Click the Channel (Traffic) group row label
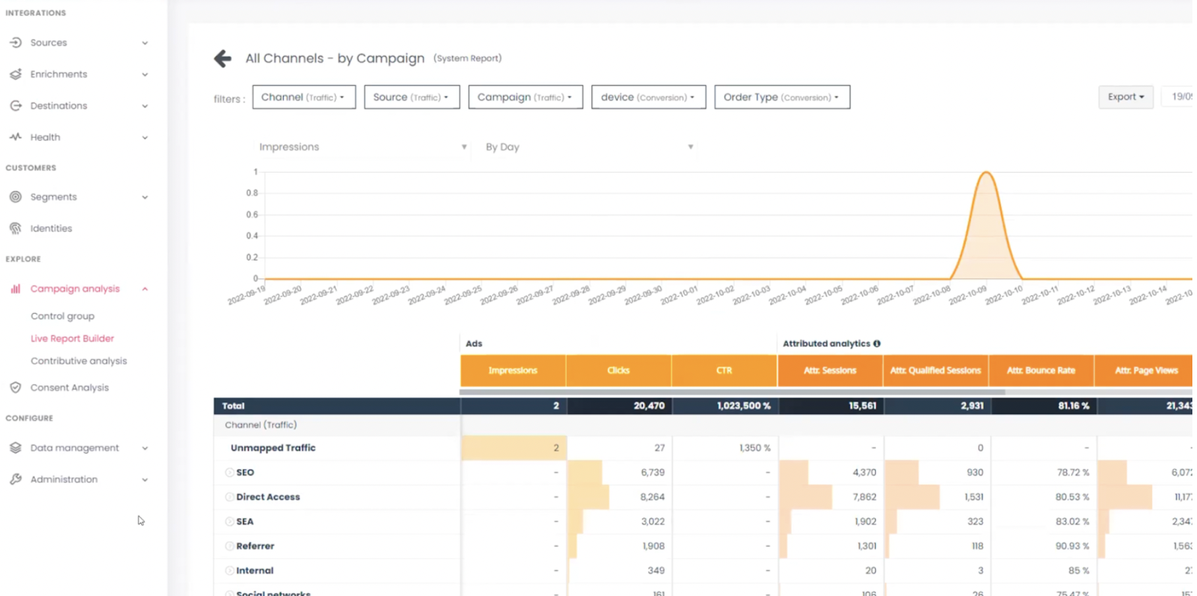Image resolution: width=1197 pixels, height=596 pixels. (261, 425)
